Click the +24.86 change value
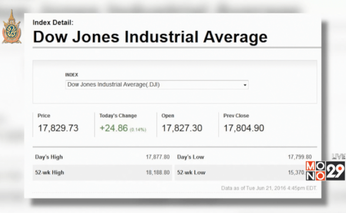The width and height of the screenshot is (346, 213). 113,128
